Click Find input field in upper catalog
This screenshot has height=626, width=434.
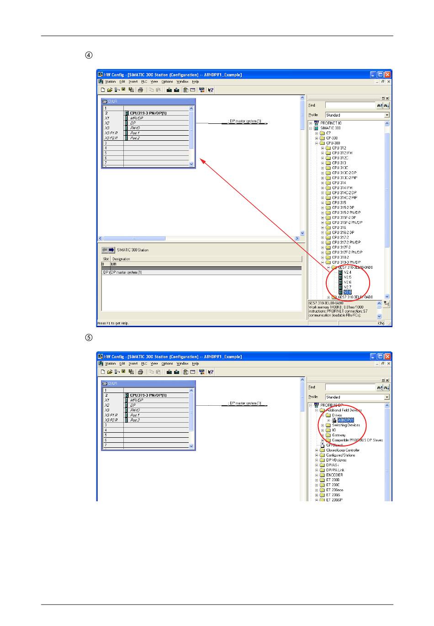click(x=350, y=105)
